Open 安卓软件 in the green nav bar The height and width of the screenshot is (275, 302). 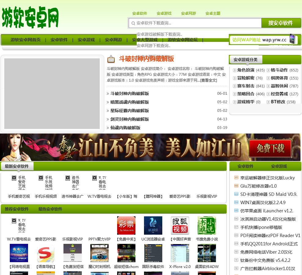[59, 40]
